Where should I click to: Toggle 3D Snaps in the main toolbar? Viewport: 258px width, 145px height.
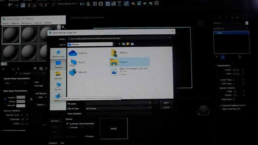pos(29,5)
